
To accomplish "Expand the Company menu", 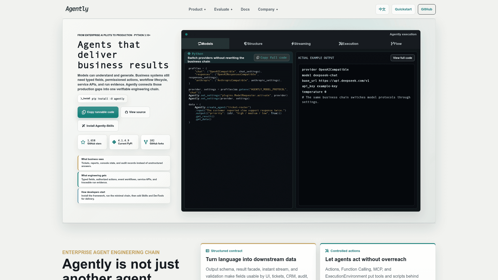I will [x=268, y=9].
